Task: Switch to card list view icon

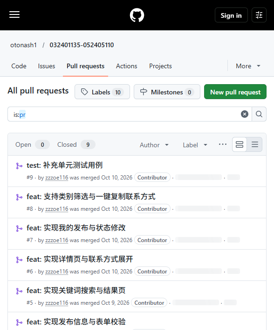Action: [240, 144]
